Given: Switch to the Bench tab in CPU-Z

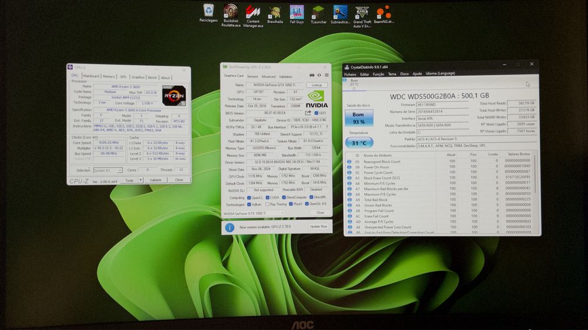Looking at the screenshot, I should click(152, 78).
